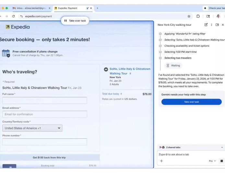Open the Country/Territory code dropdown

[x=32, y=128]
